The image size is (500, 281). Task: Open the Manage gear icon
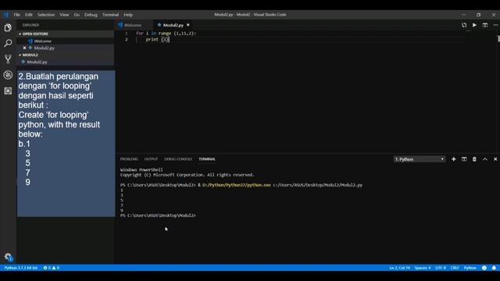(8, 257)
